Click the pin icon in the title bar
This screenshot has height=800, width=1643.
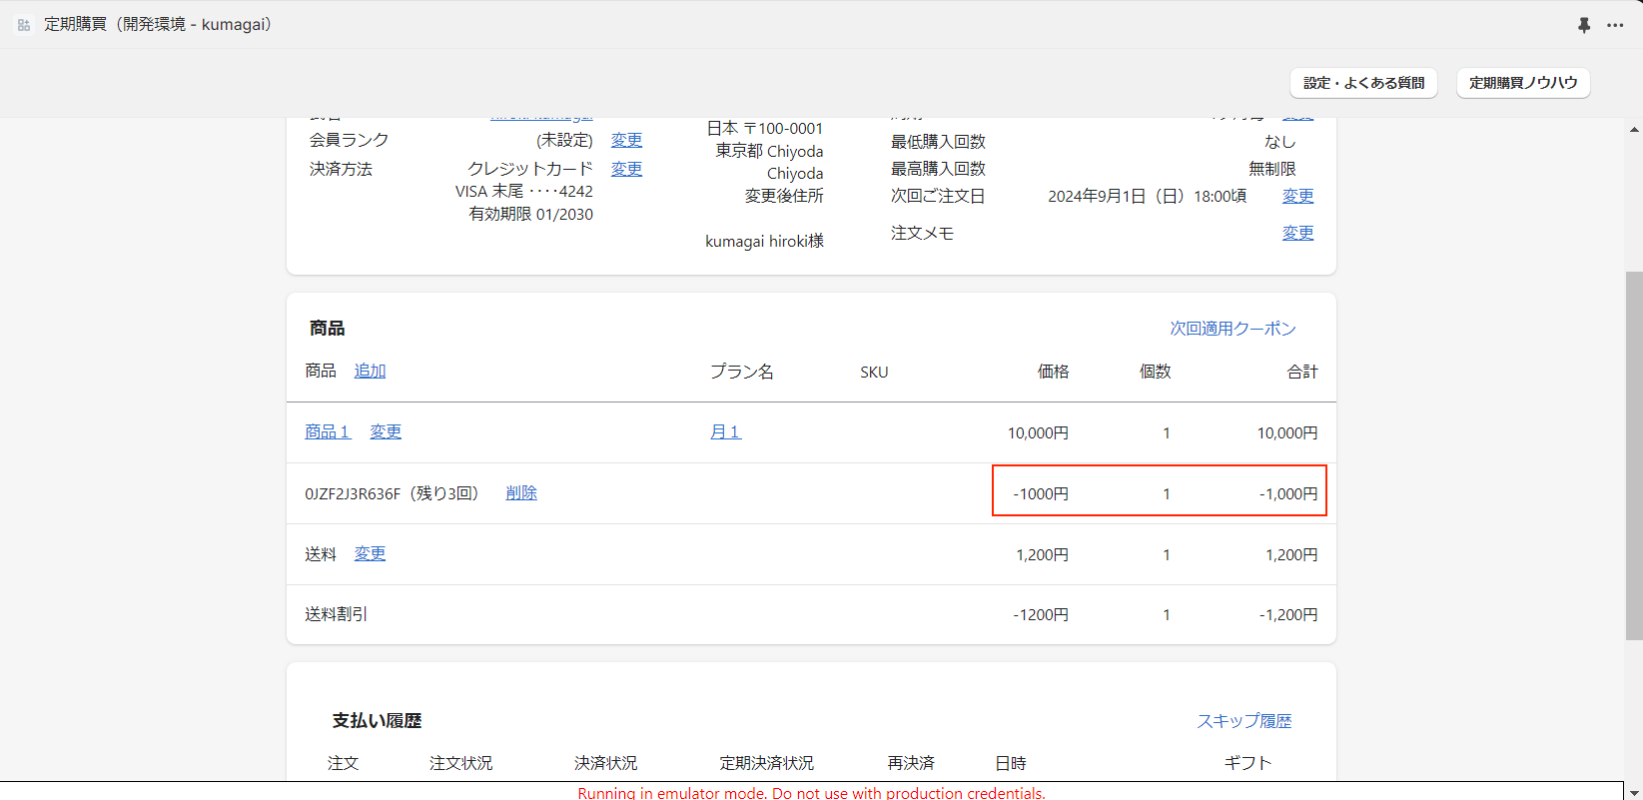click(x=1584, y=25)
